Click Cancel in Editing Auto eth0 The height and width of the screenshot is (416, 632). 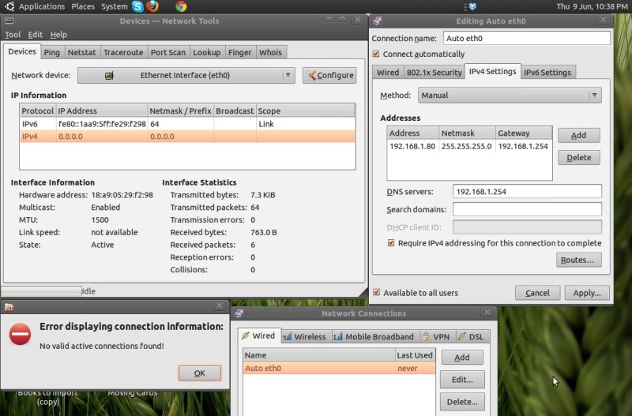537,293
